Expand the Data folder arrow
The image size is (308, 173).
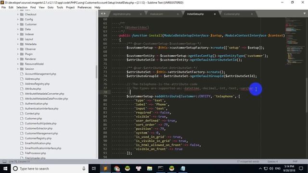click(x=18, y=29)
